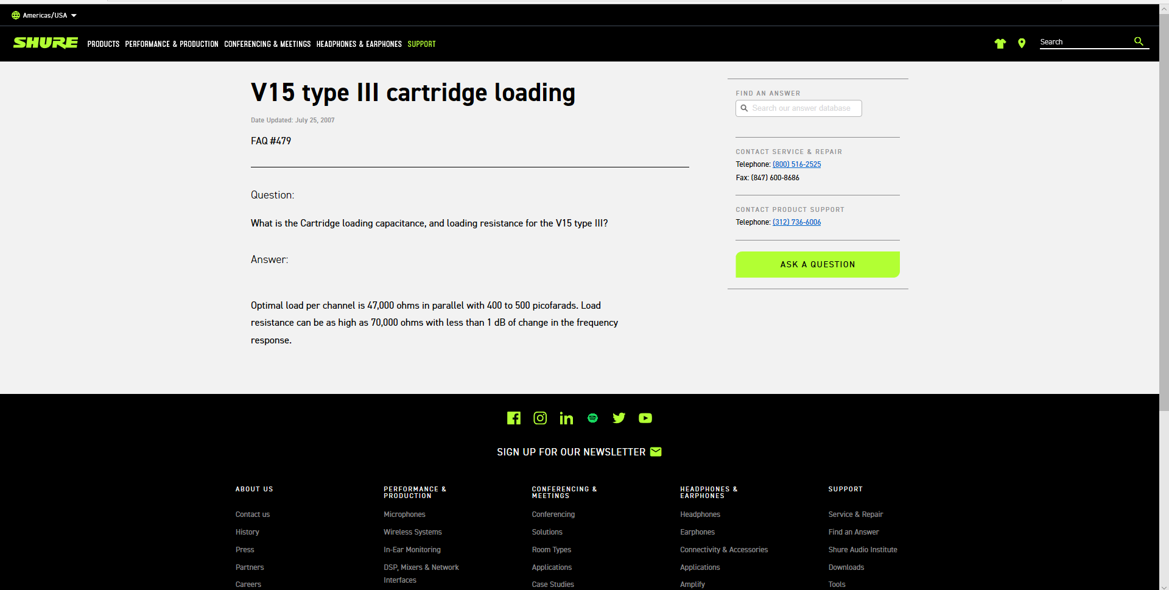
Task: Call service telephone (800) 516-2525
Action: (797, 164)
